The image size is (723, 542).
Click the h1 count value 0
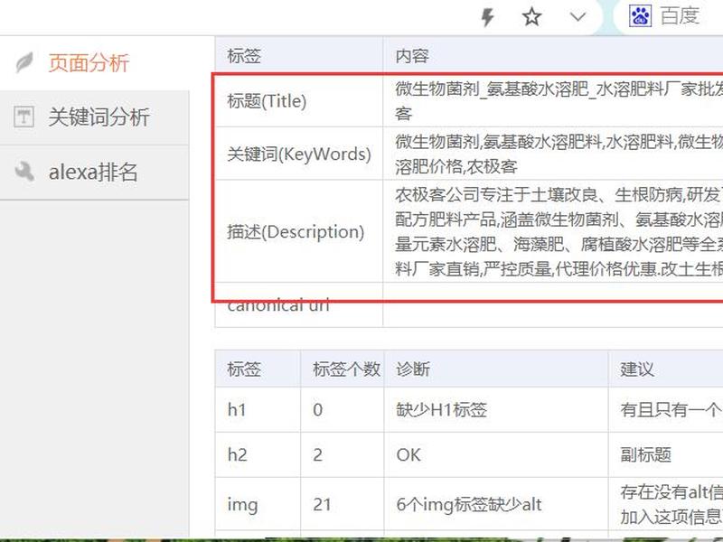(318, 410)
